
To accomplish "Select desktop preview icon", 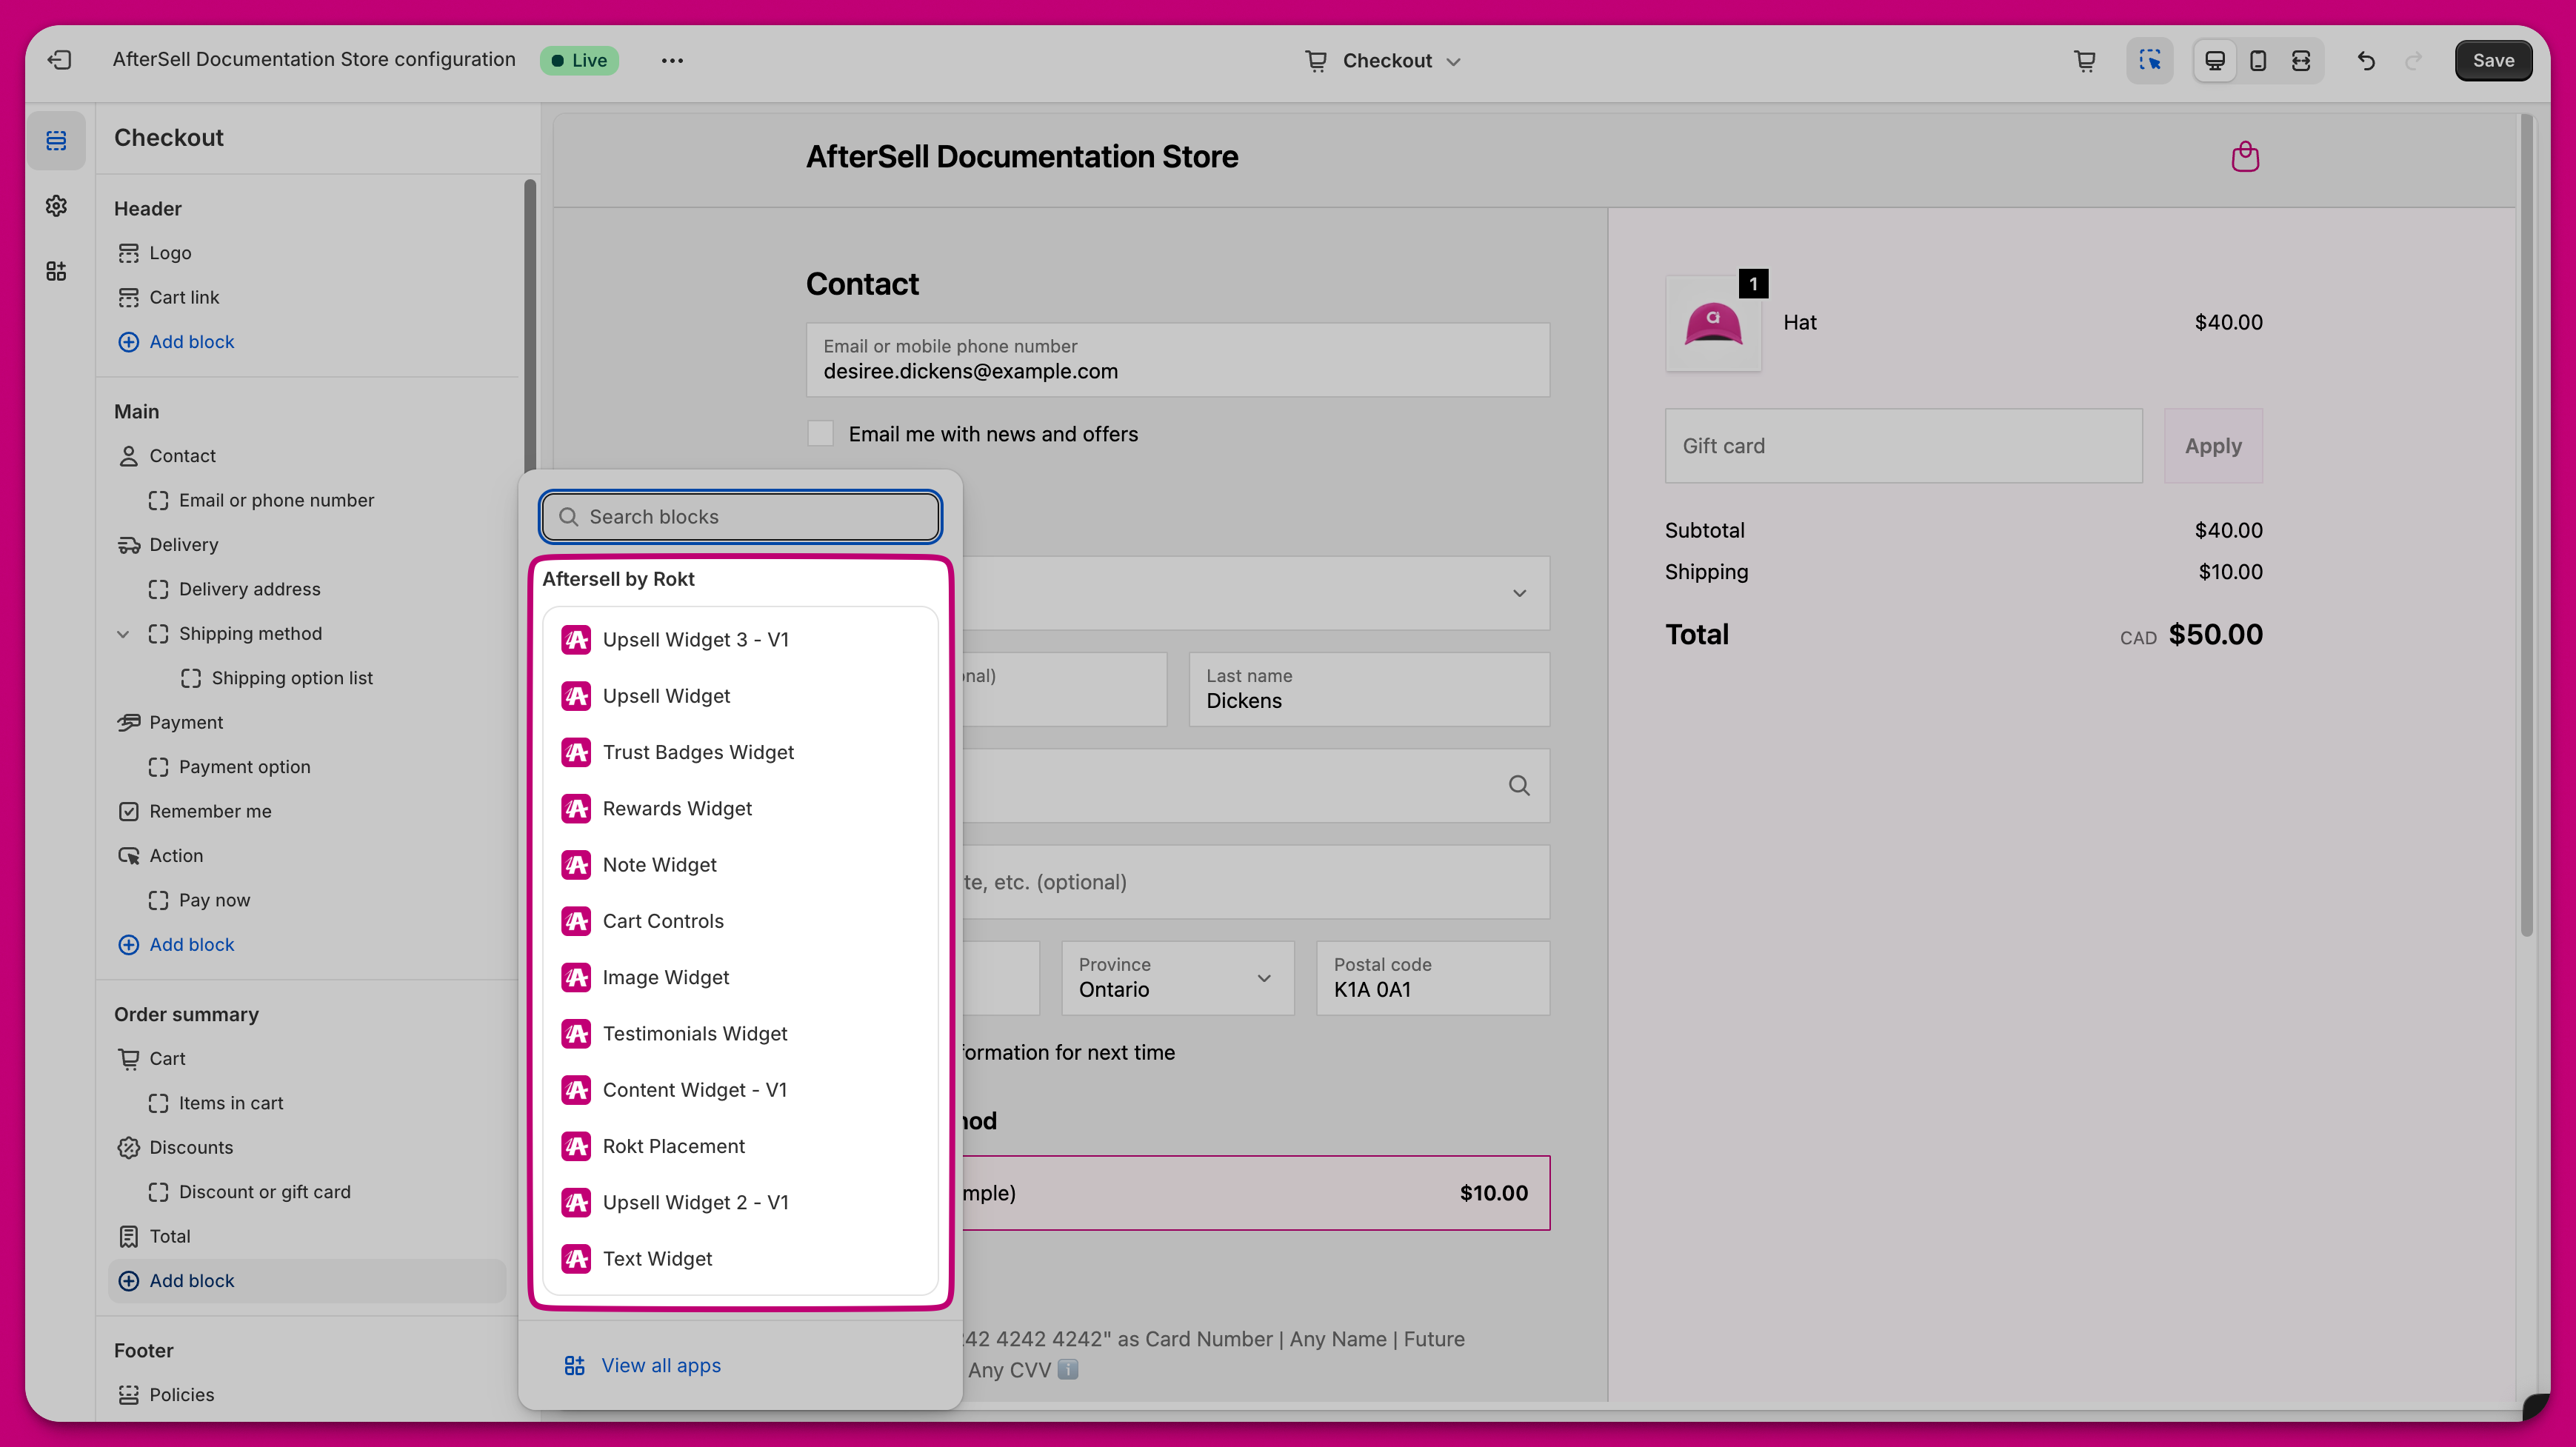I will click(x=2215, y=60).
